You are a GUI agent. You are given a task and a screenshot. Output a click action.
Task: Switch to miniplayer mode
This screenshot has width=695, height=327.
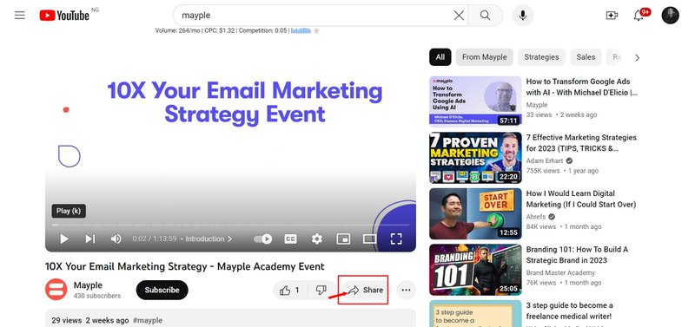pyautogui.click(x=343, y=239)
